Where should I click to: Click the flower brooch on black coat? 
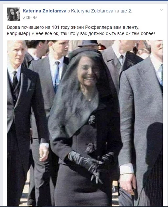tap(92, 120)
